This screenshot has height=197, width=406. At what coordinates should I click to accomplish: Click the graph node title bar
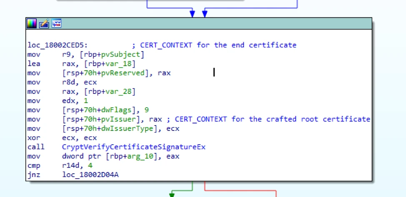[208, 24]
